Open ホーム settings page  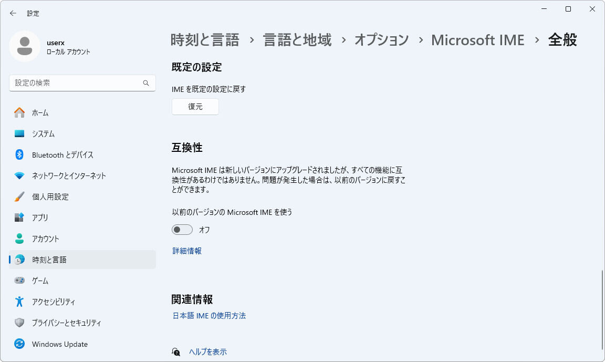[82, 112]
